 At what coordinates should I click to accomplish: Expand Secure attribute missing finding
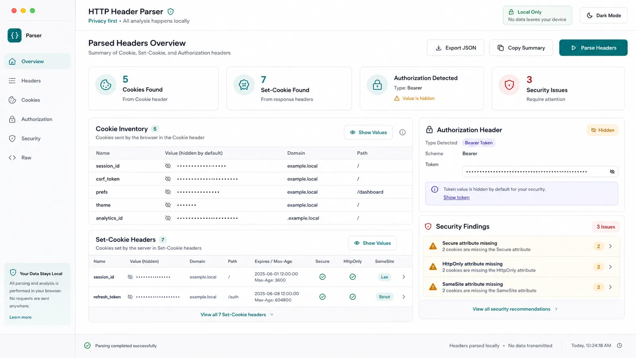click(x=611, y=246)
